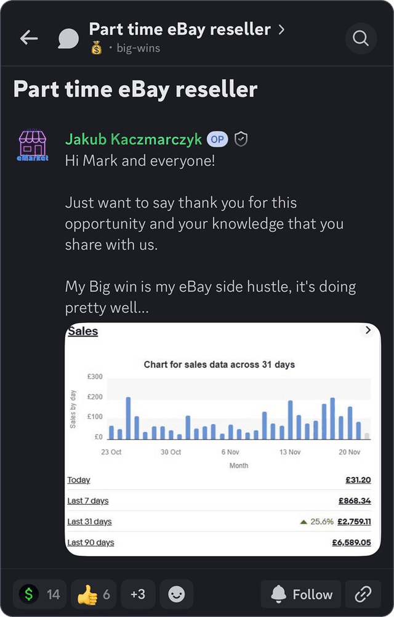Click the OP badge next to the username
Image resolution: width=394 pixels, height=617 pixels.
click(x=217, y=139)
